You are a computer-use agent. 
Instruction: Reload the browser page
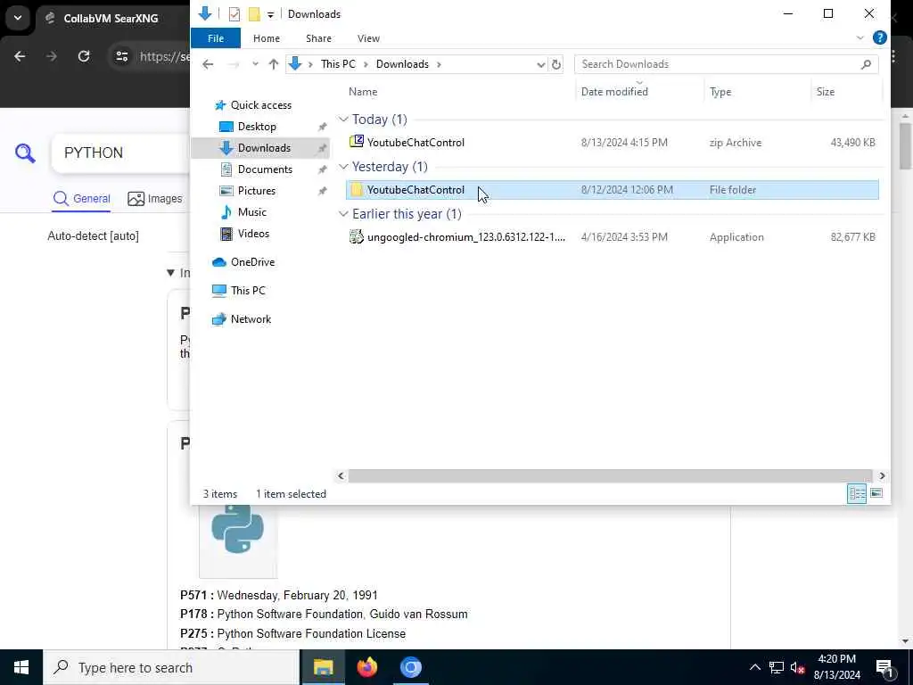point(84,56)
